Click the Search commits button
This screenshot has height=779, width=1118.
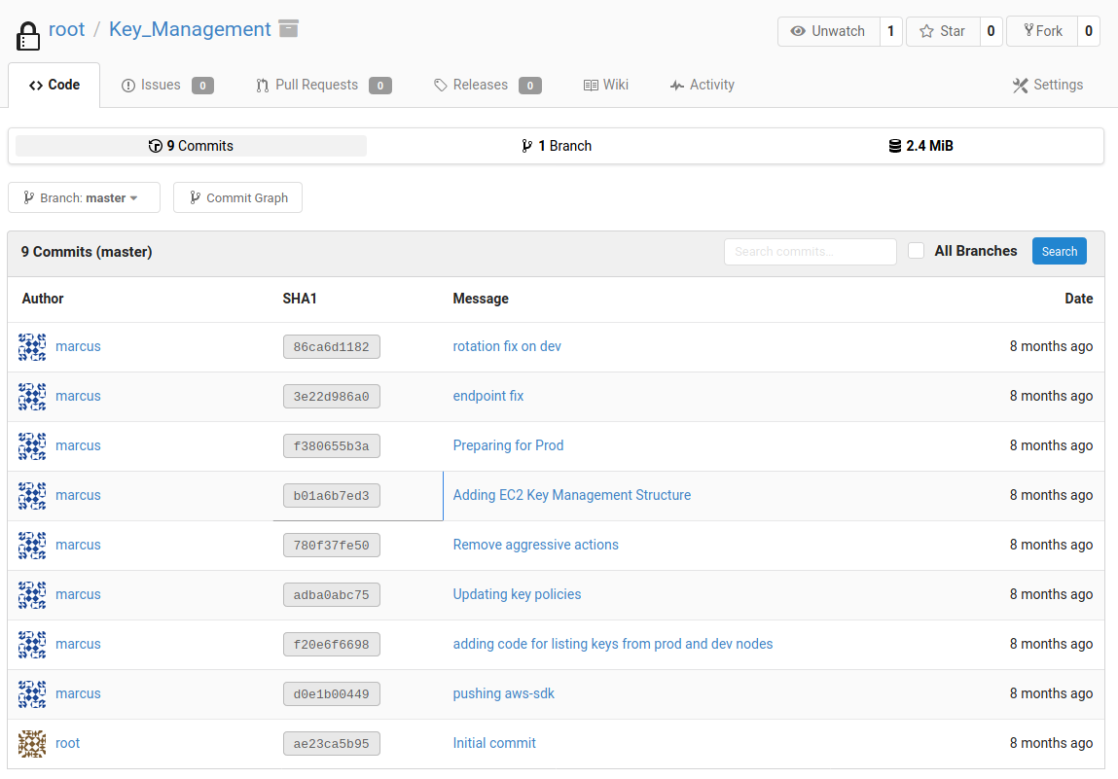click(1059, 251)
